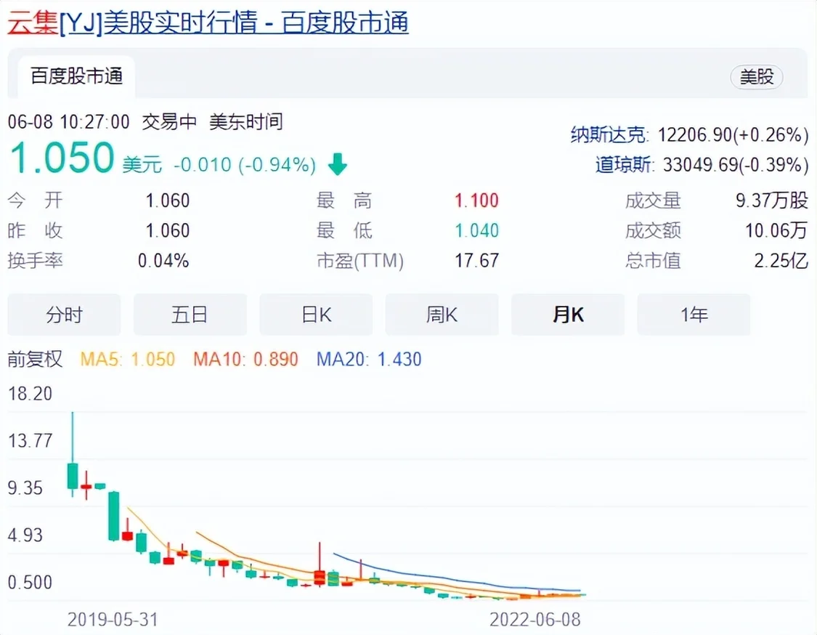Select the 月K chart tab
817x635 pixels.
(x=568, y=315)
